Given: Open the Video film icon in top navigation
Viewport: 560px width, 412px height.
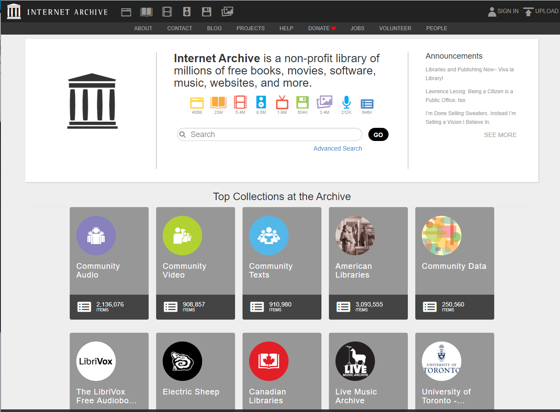Looking at the screenshot, I should click(x=167, y=12).
